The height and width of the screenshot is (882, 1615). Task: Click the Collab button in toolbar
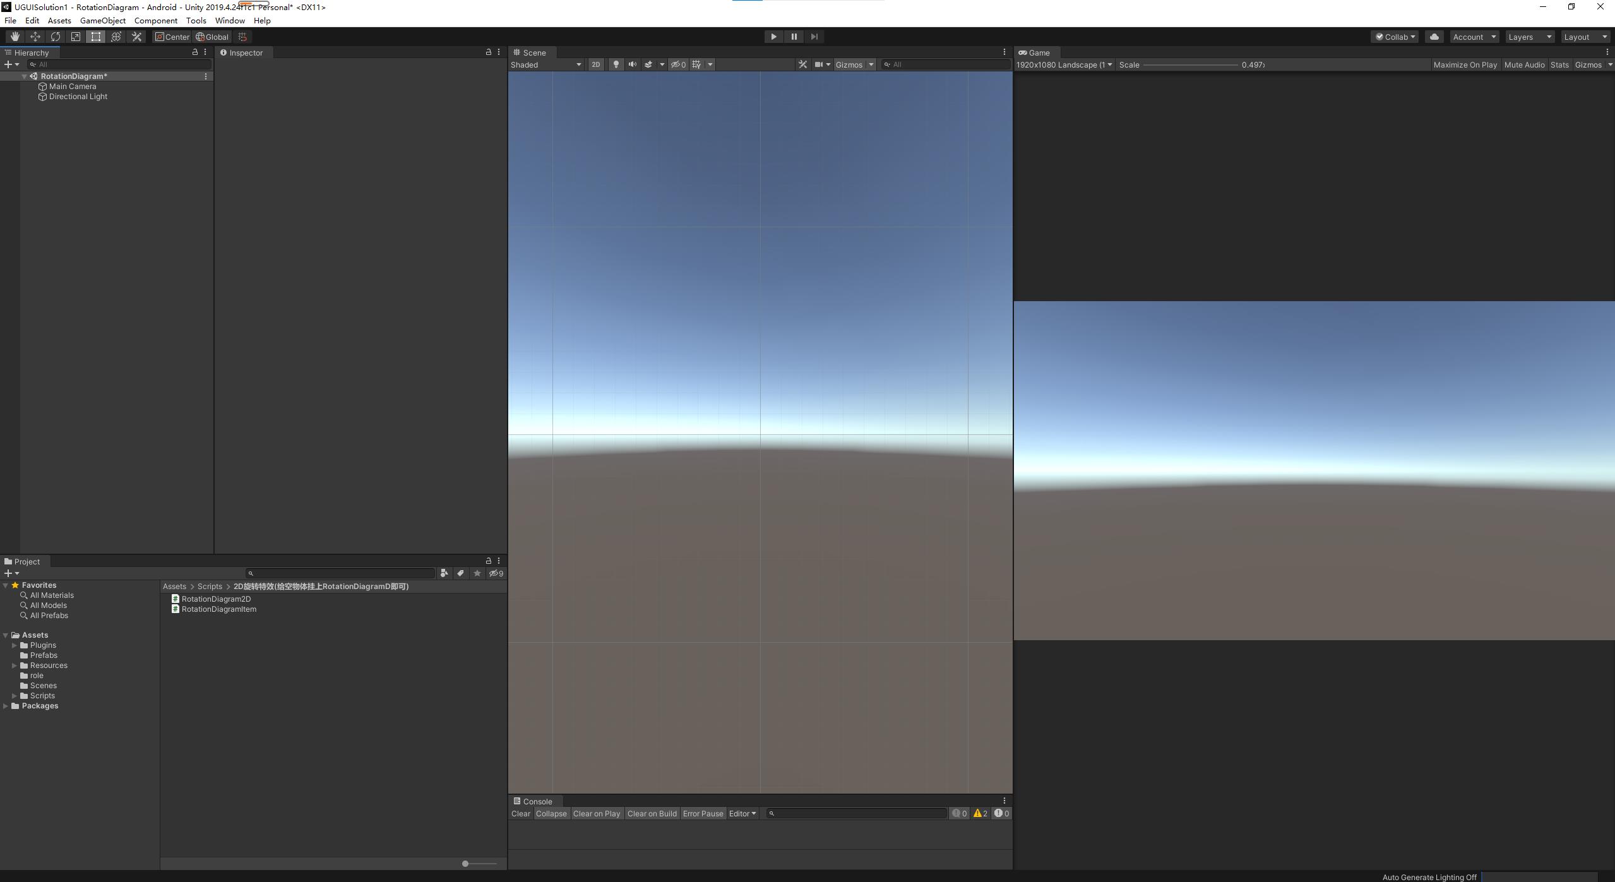coord(1397,36)
